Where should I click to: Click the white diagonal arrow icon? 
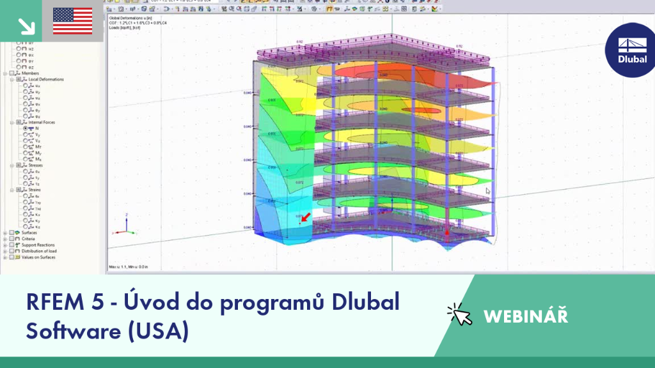click(26, 27)
